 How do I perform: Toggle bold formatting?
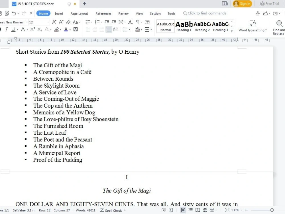tap(1, 29)
